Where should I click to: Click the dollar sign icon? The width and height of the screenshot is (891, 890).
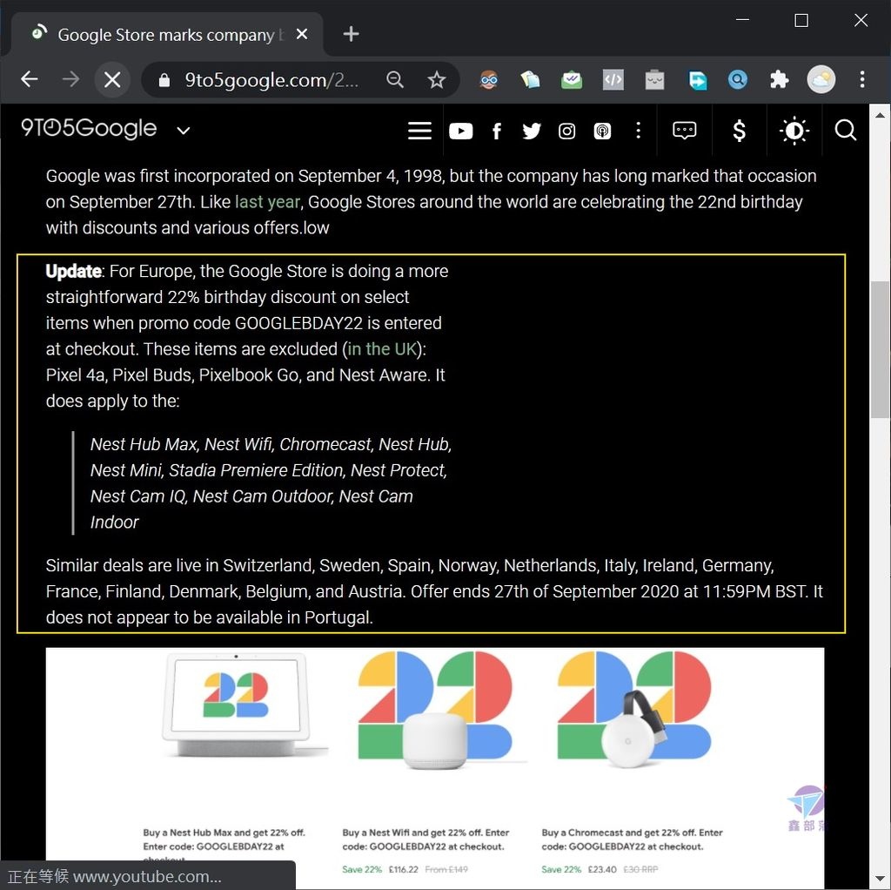point(739,131)
